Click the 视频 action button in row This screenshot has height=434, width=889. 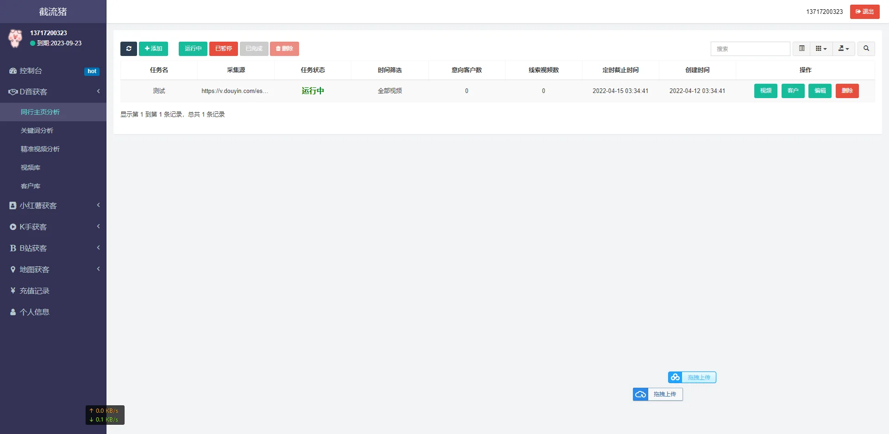pos(765,91)
